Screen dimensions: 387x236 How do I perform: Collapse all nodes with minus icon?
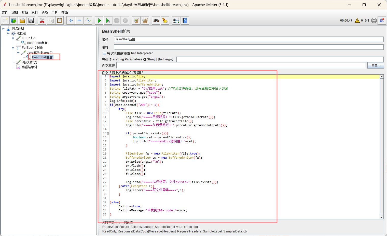coord(79,21)
